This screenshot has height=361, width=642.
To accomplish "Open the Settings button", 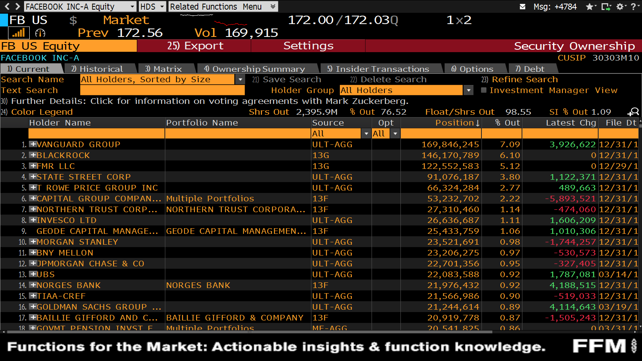I will point(308,46).
